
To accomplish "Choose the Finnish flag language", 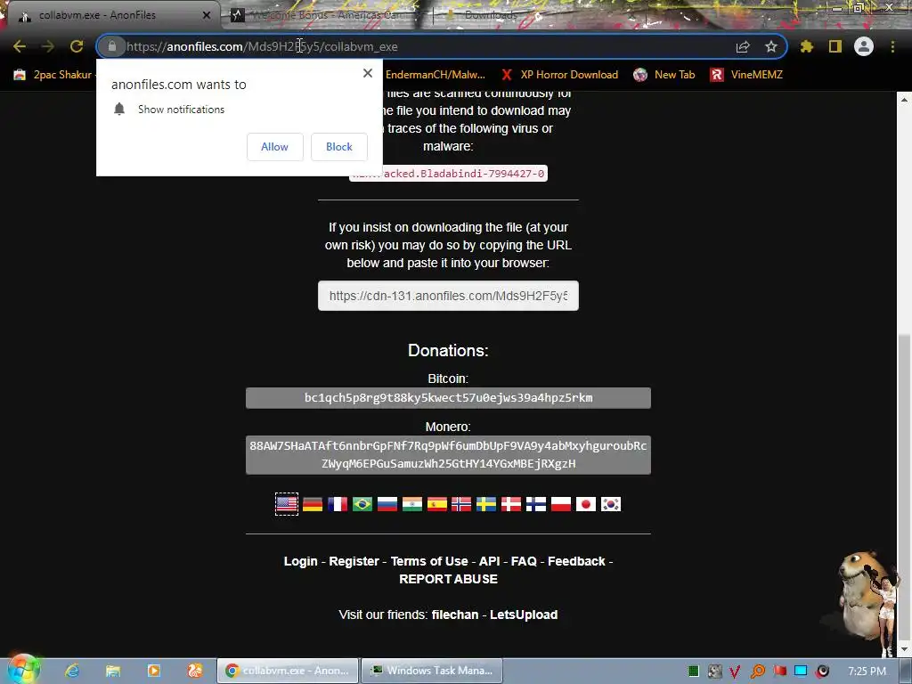I will [x=536, y=504].
